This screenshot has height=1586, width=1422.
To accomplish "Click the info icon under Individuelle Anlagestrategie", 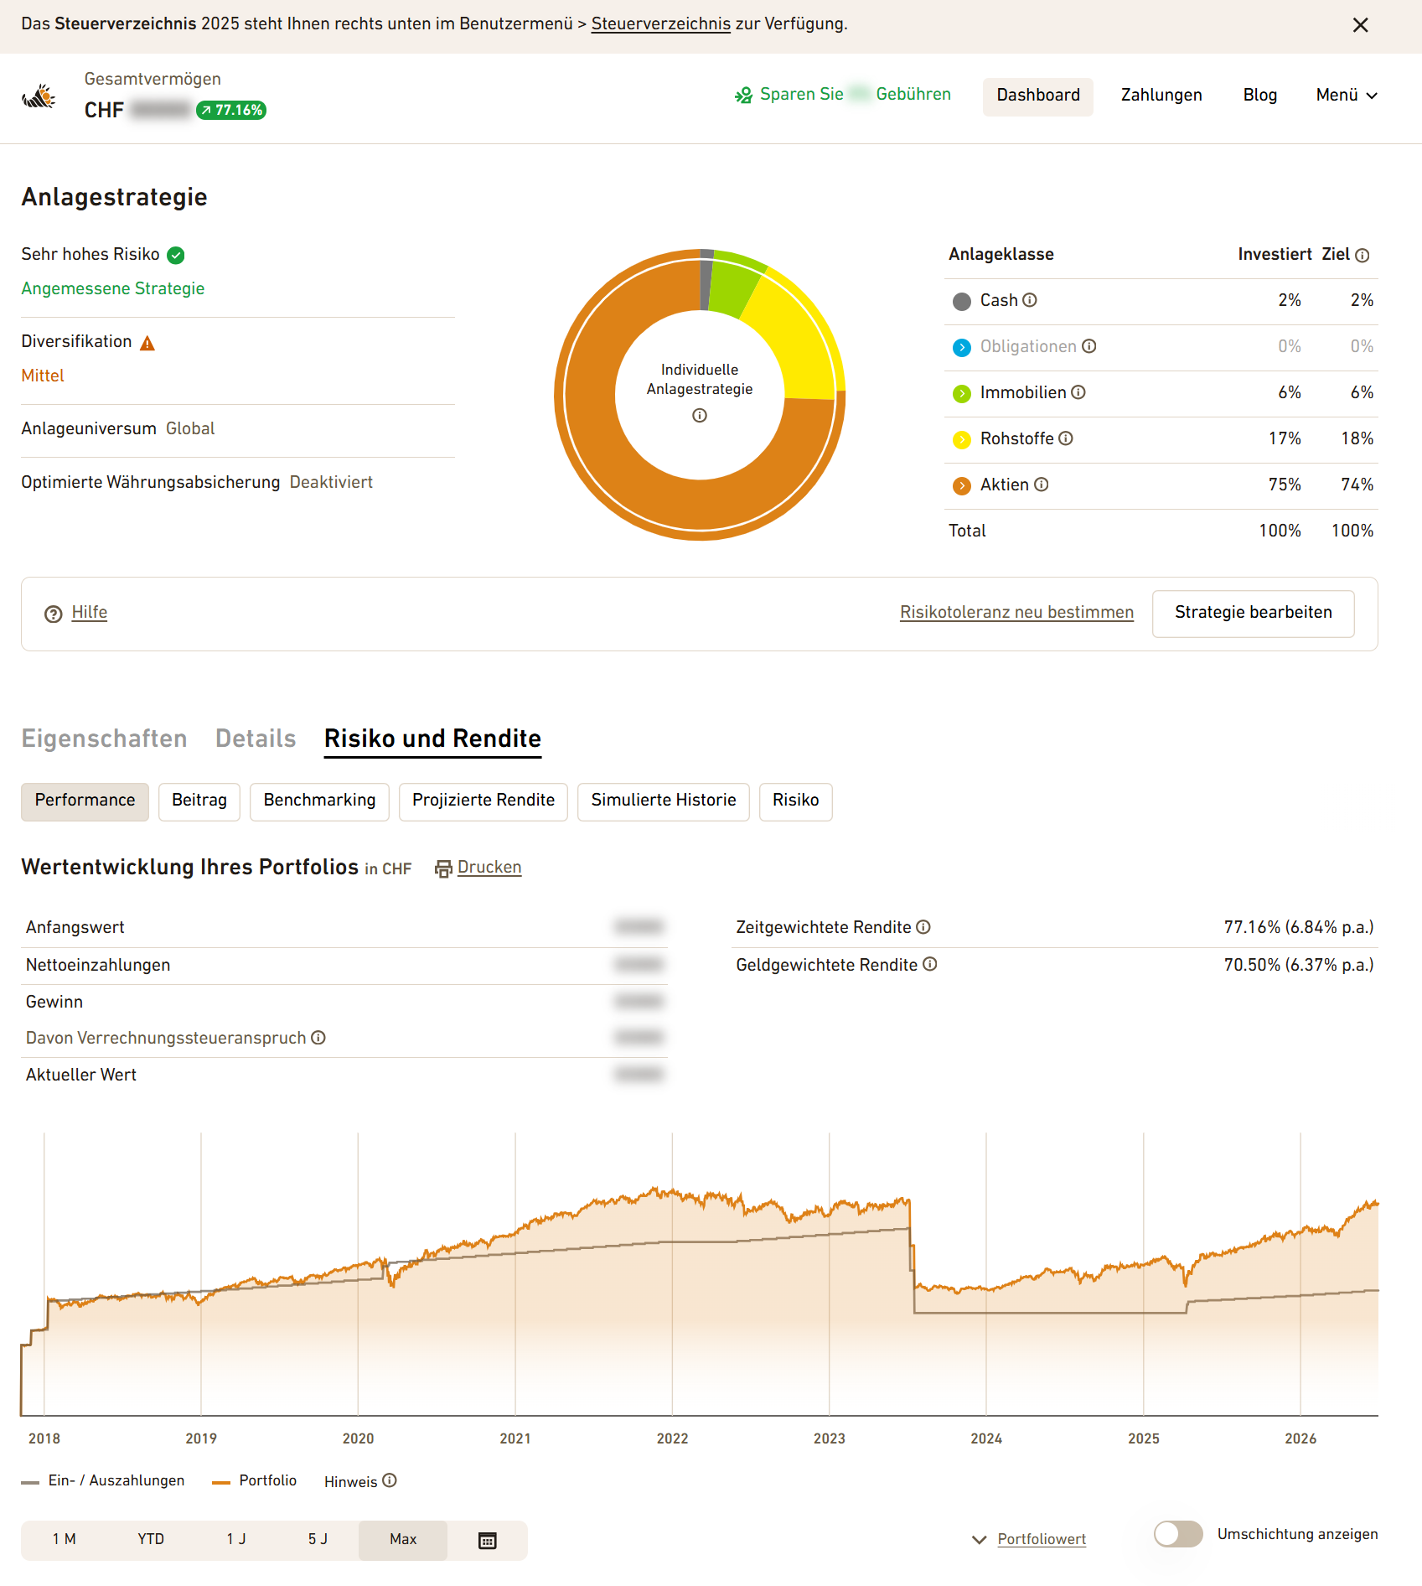I will (x=700, y=416).
